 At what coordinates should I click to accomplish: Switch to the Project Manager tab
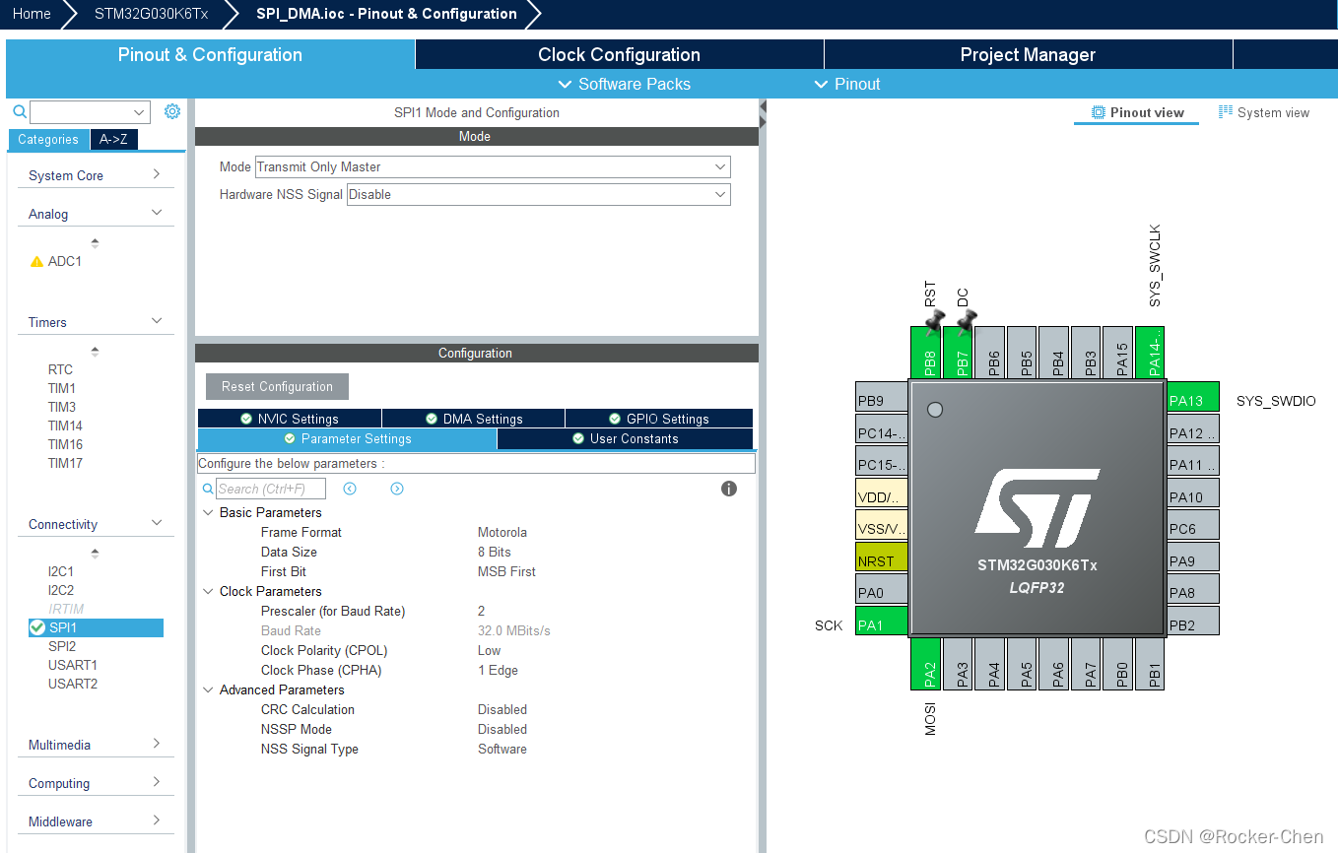coord(1028,55)
